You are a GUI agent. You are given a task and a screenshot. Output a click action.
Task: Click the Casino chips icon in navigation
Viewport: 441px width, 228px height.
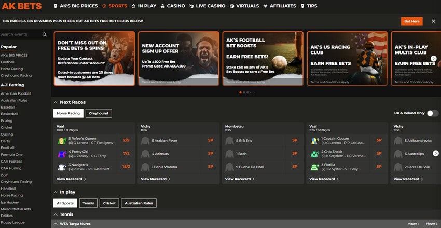coord(162,6)
